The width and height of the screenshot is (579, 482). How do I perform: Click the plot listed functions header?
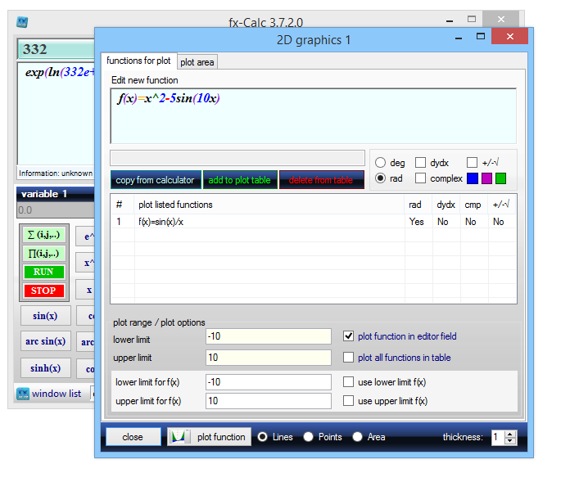pos(269,205)
